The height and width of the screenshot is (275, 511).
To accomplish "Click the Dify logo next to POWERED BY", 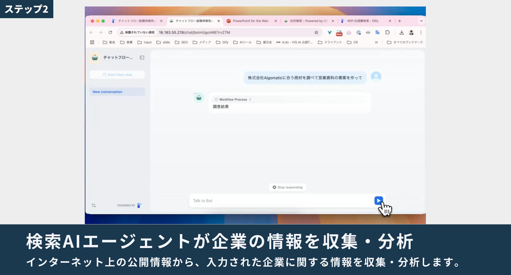I will tap(139, 205).
